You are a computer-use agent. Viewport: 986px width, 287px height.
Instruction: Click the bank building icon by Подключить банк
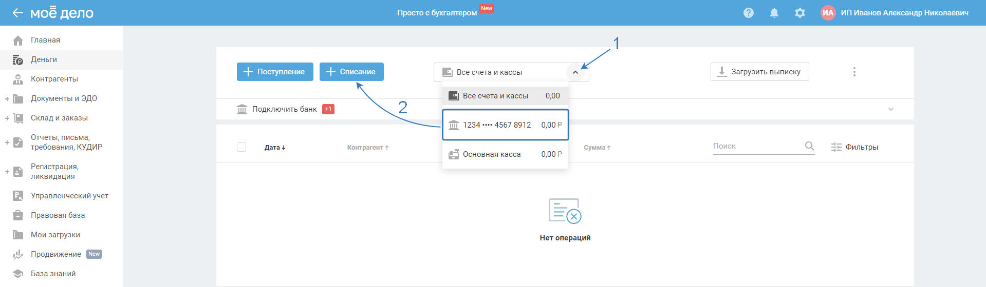(242, 109)
